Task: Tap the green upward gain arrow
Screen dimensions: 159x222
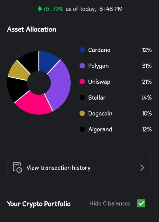Action: (x=40, y=9)
